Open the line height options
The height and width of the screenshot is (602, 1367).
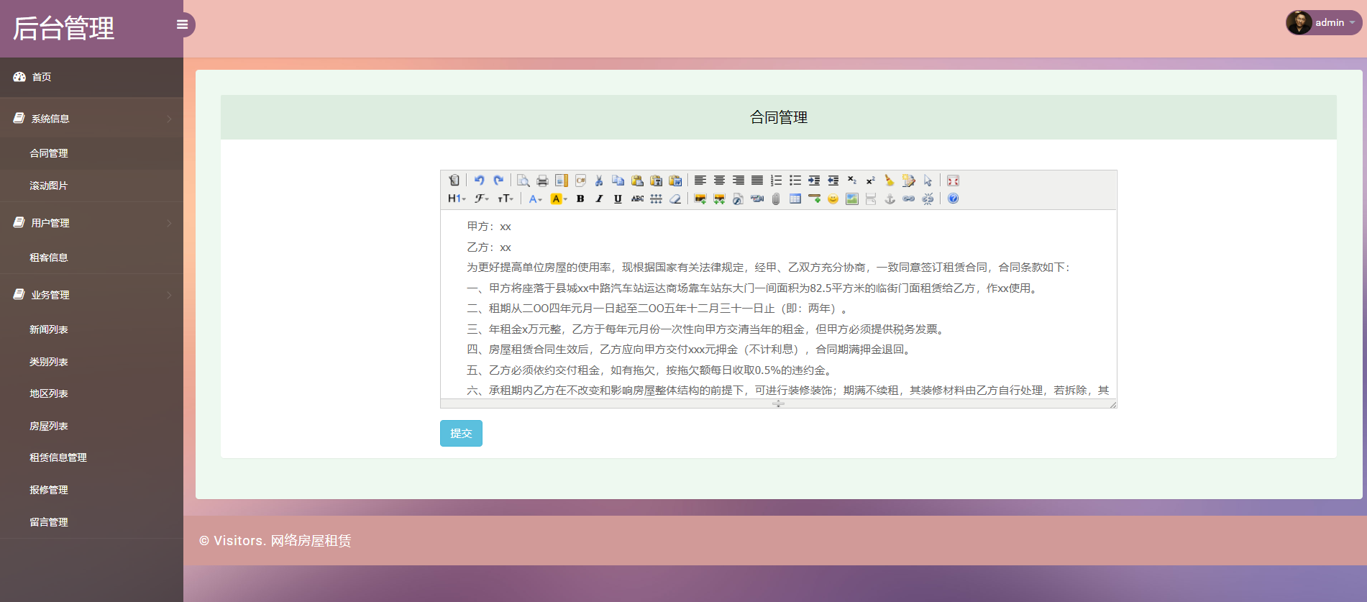656,199
